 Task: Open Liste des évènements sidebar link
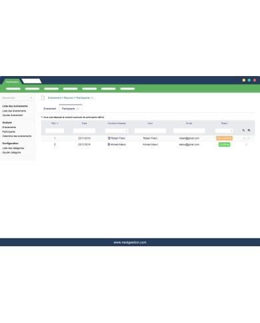[14, 111]
